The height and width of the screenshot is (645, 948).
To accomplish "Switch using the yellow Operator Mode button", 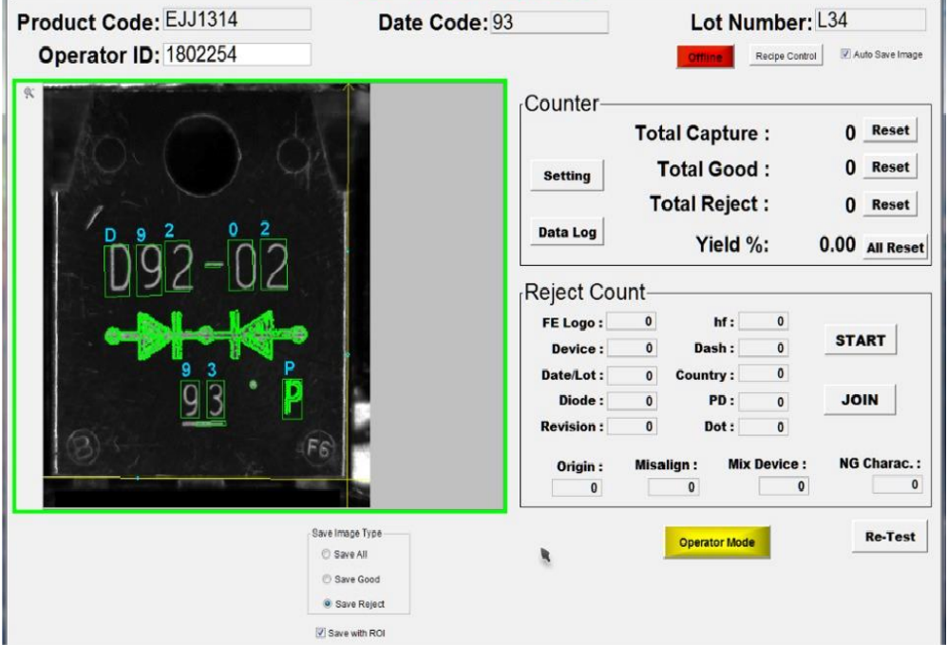I will pyautogui.click(x=716, y=542).
